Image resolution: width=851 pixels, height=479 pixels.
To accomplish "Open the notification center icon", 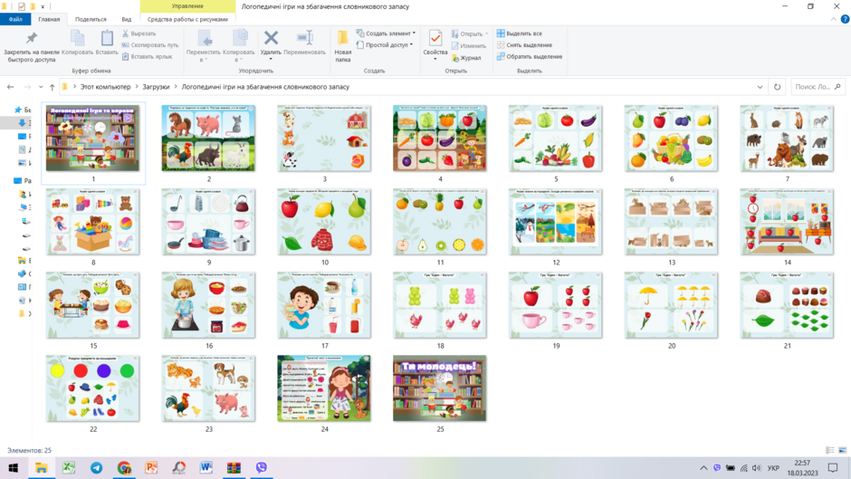I will (x=833, y=467).
